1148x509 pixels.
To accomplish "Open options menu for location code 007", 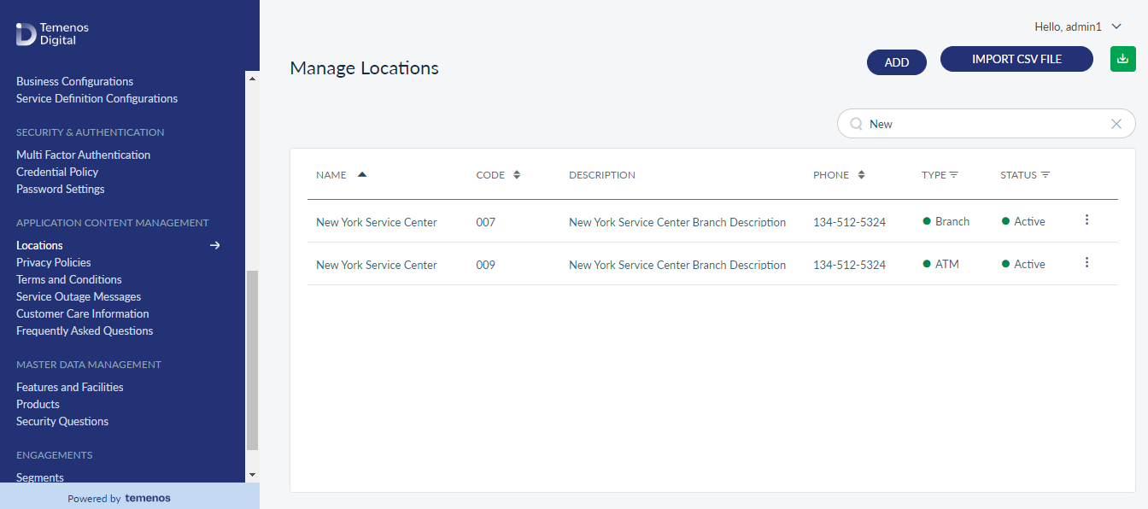I will [1086, 219].
